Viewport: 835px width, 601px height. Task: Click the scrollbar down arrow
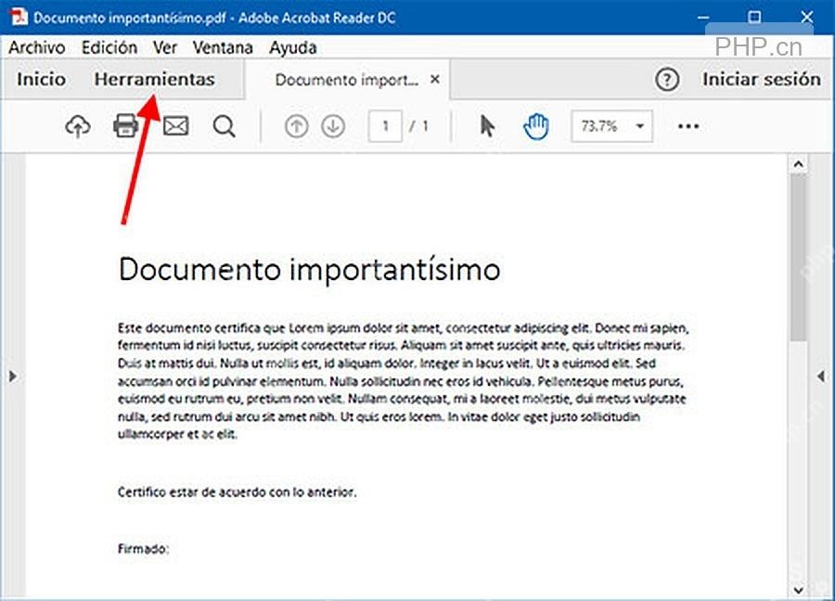pyautogui.click(x=798, y=590)
